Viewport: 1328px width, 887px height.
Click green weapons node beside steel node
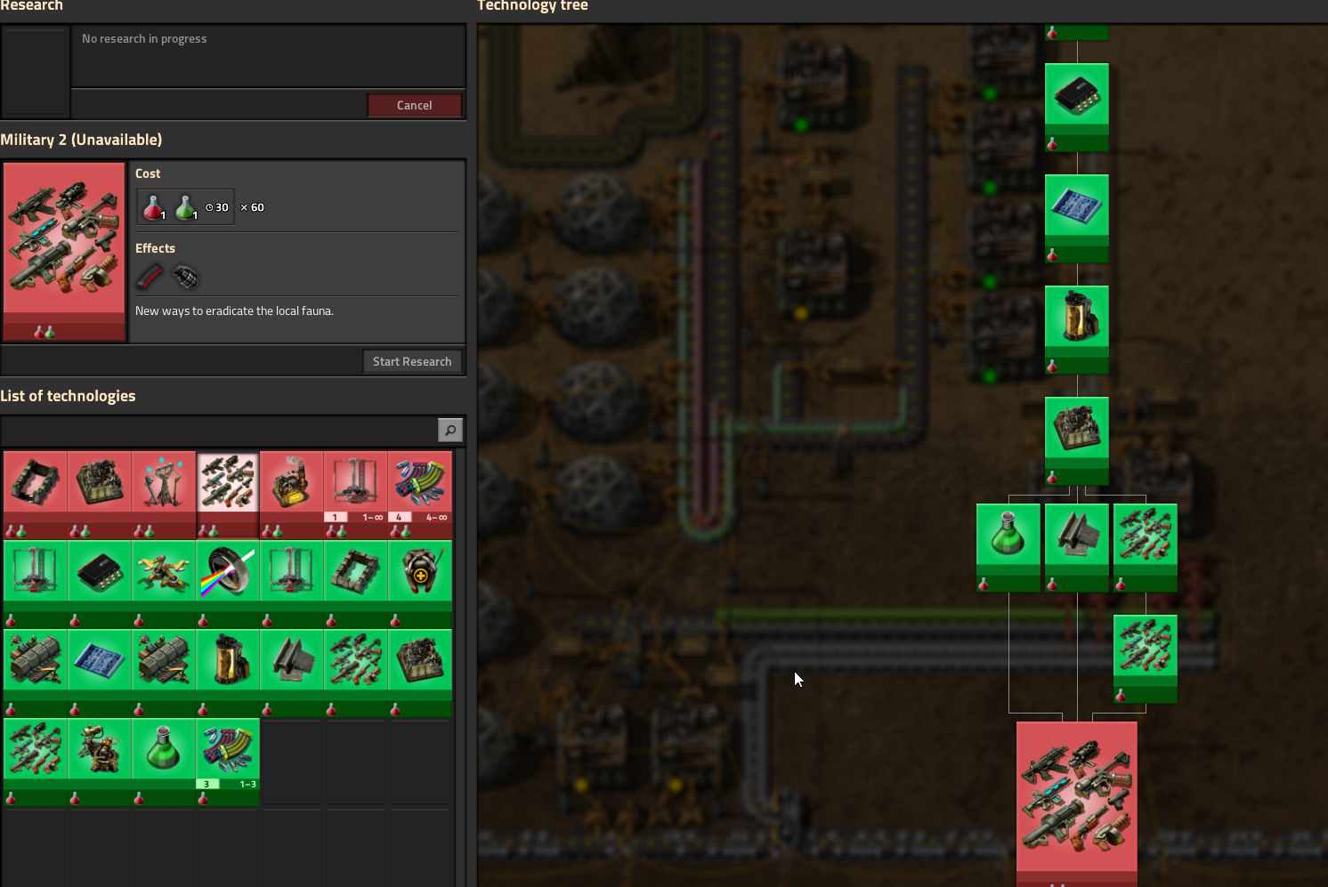pos(1146,547)
